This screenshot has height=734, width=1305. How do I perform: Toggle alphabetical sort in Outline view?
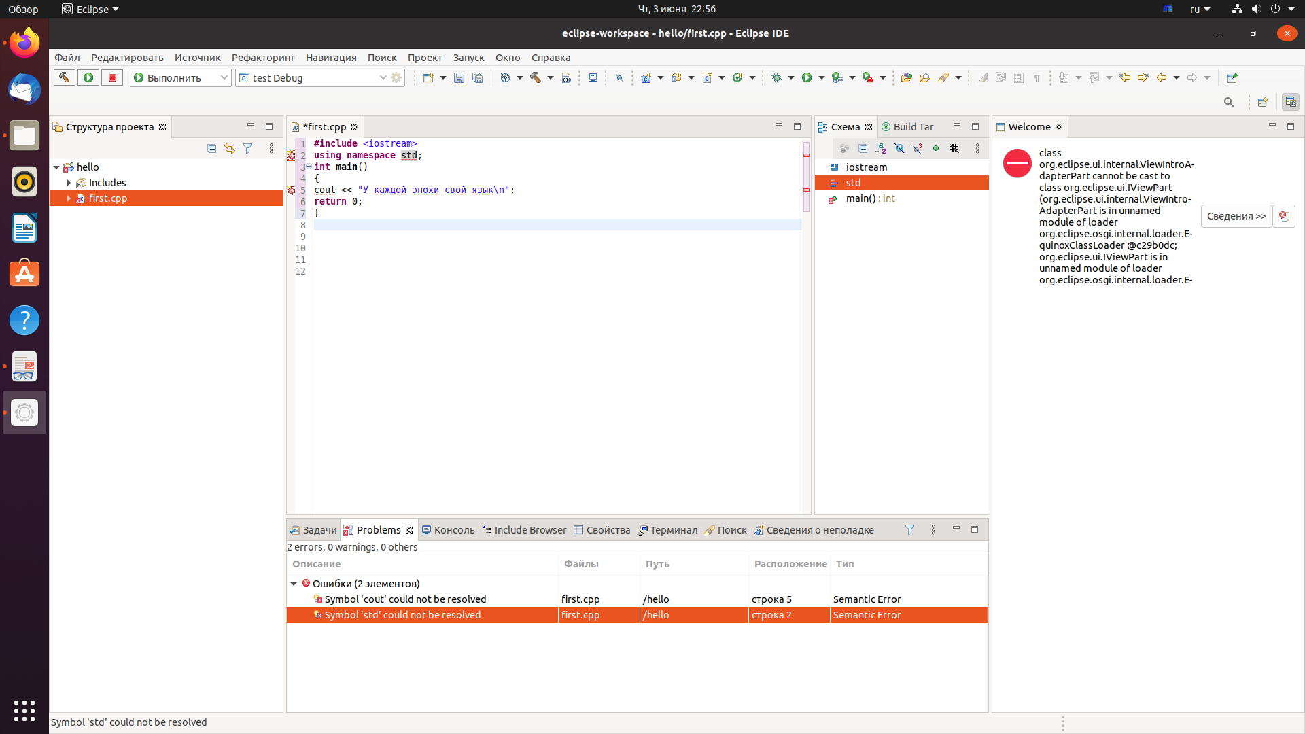click(x=882, y=148)
